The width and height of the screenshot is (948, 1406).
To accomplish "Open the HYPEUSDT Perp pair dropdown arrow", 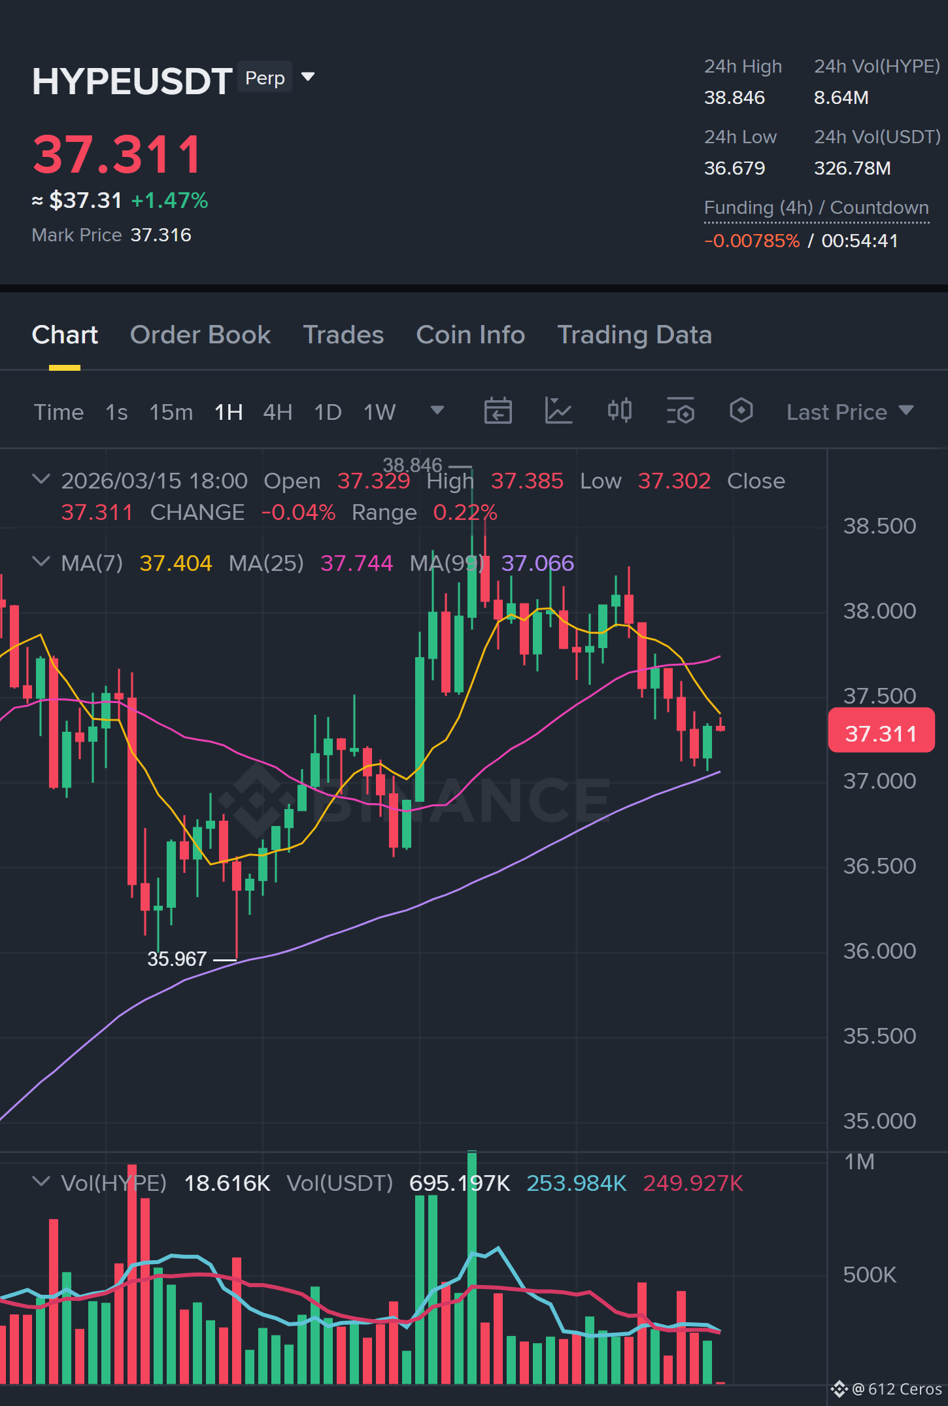I will pos(308,77).
